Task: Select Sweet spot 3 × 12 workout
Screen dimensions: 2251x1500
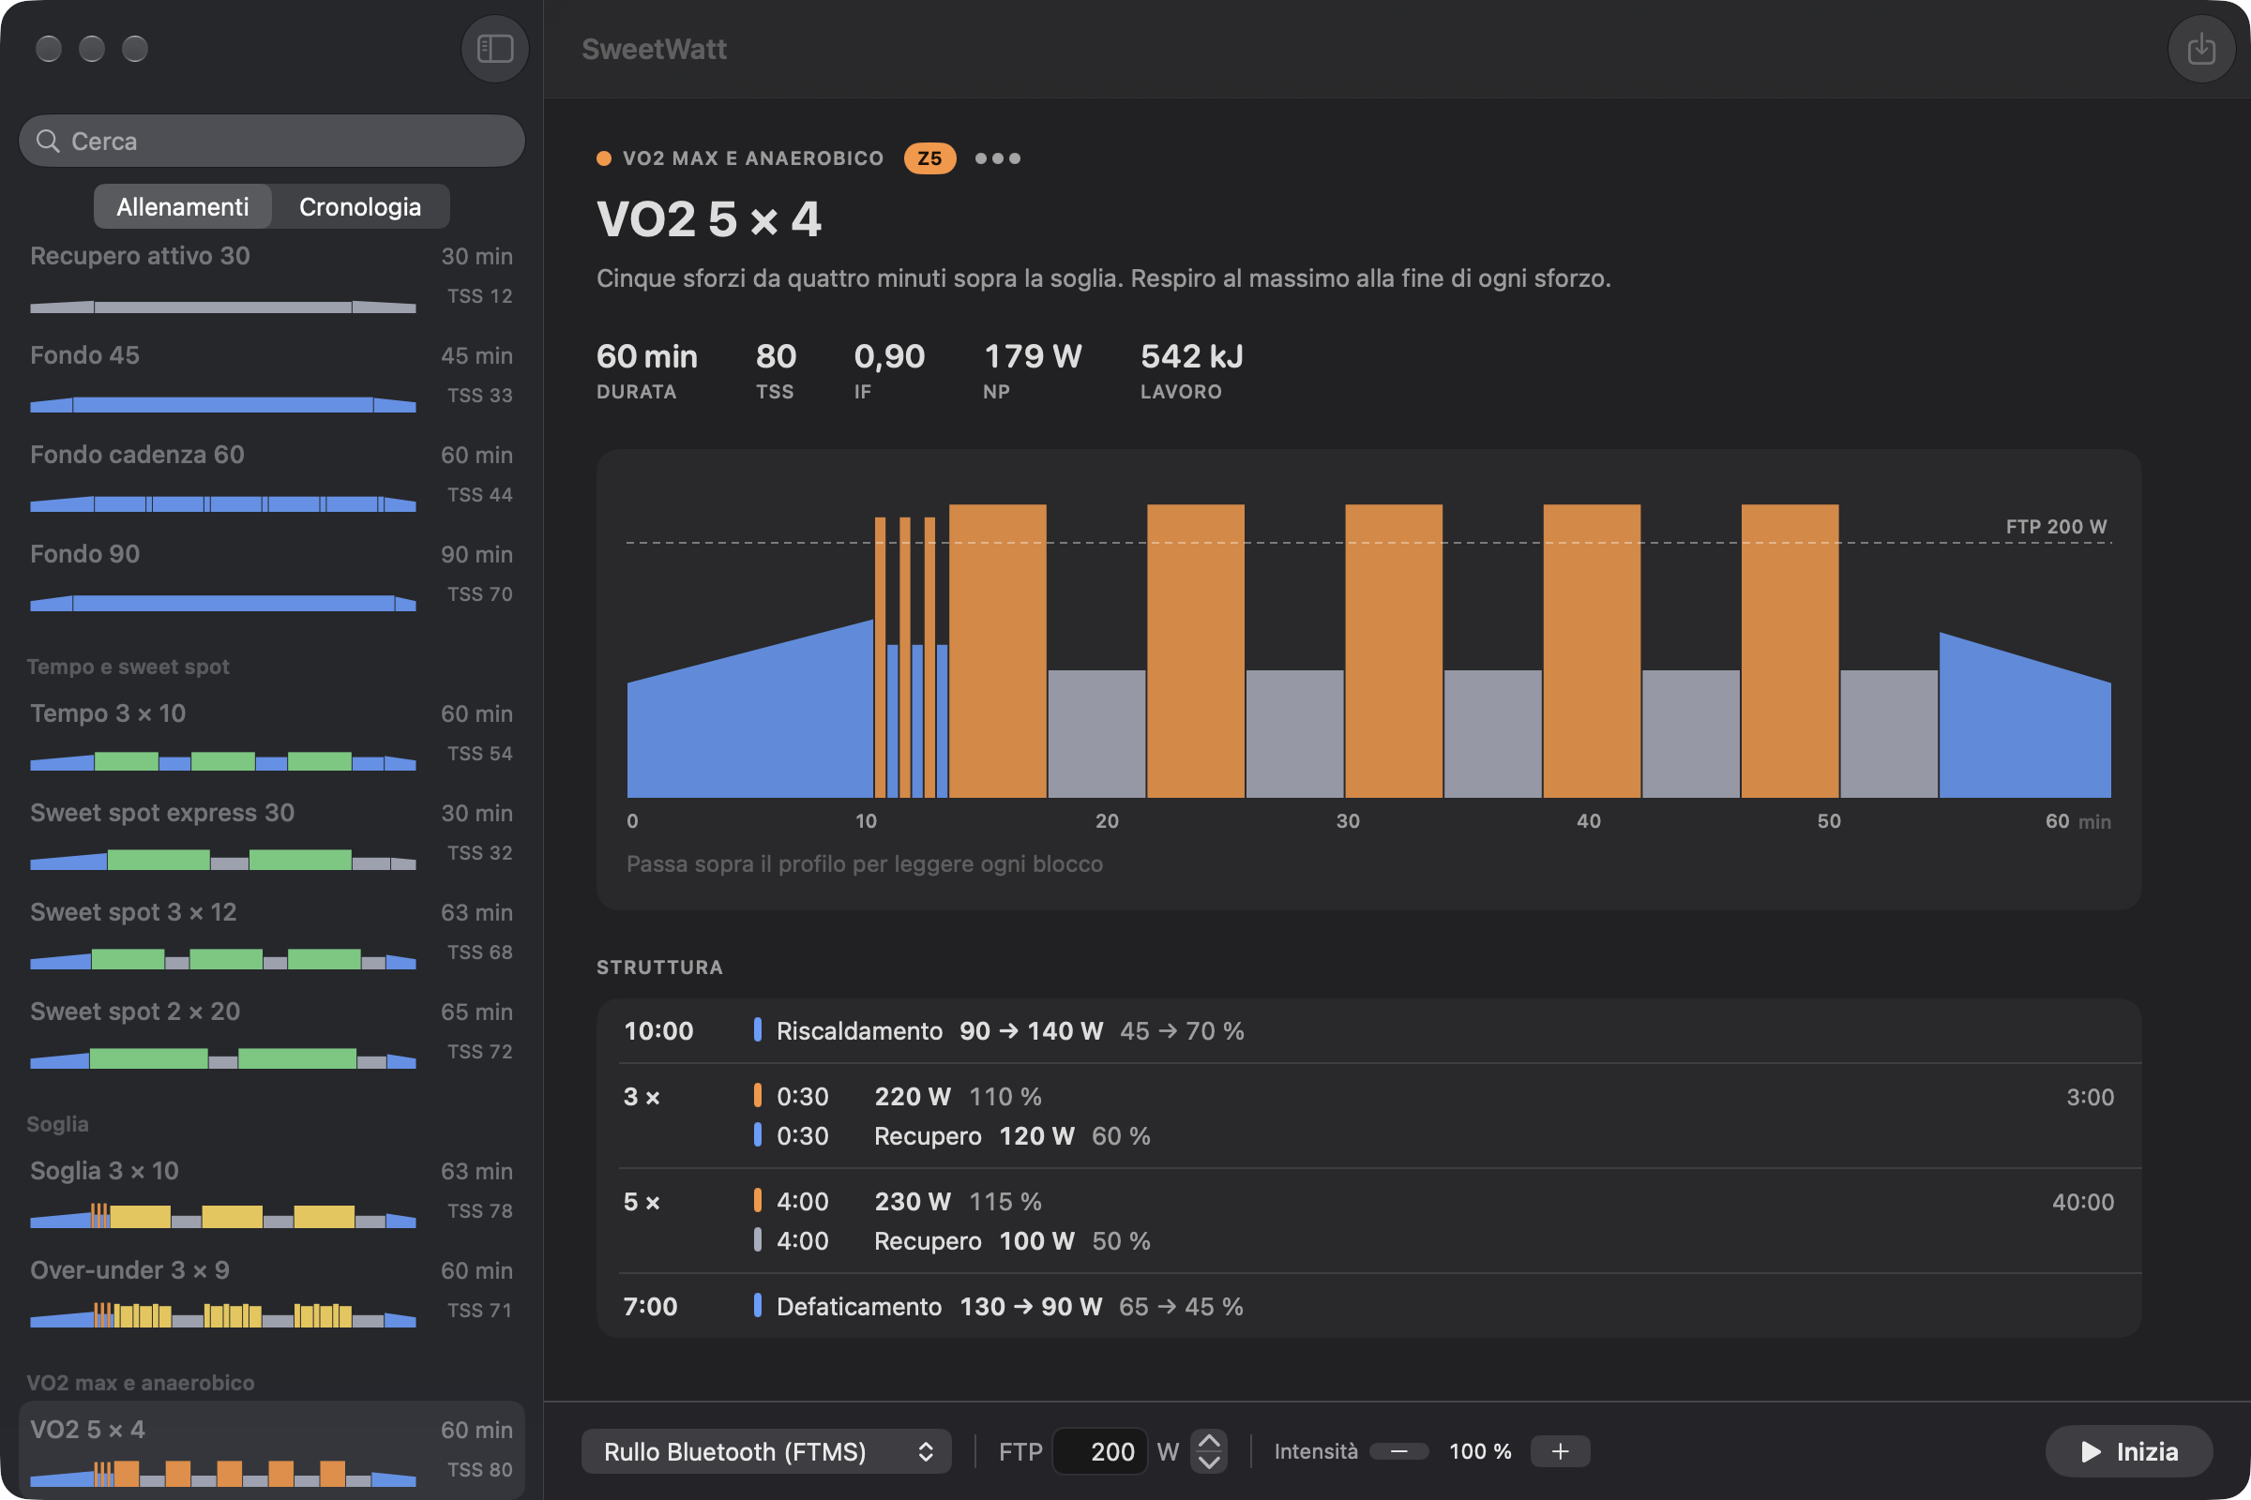Action: pos(272,936)
